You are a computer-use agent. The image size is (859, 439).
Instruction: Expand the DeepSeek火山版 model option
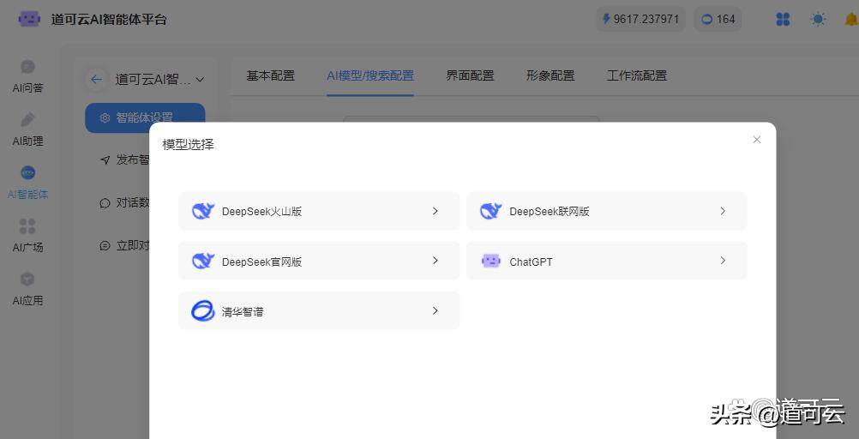click(318, 211)
